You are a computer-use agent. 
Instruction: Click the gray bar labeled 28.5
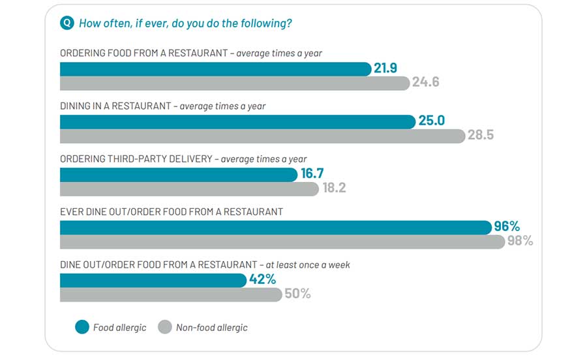(x=263, y=136)
